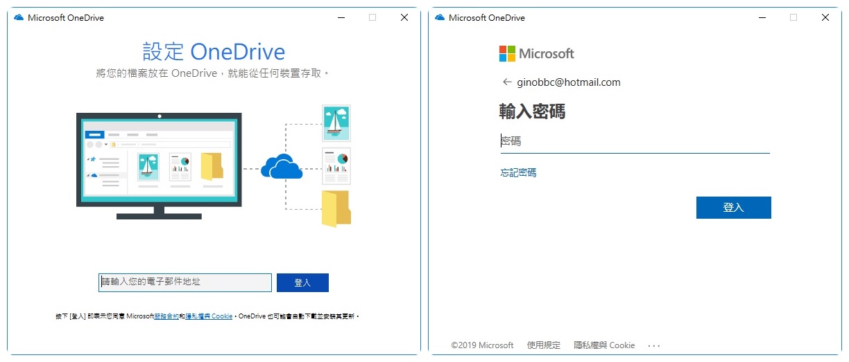Screen dimensions: 849x362
Task: Click the 輸入密碼 heading
Action: (532, 111)
